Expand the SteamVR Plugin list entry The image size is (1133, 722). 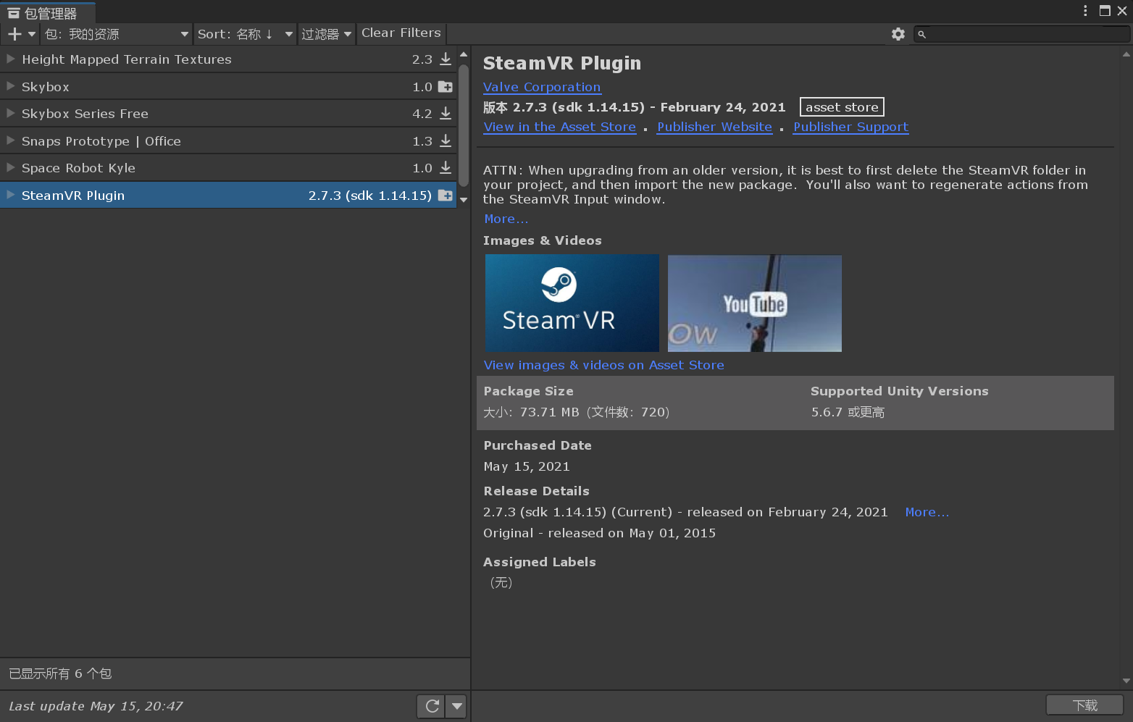click(10, 196)
